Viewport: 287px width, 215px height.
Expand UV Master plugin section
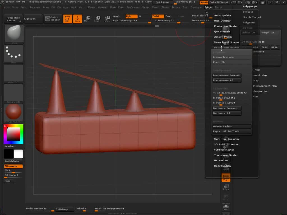point(221,160)
